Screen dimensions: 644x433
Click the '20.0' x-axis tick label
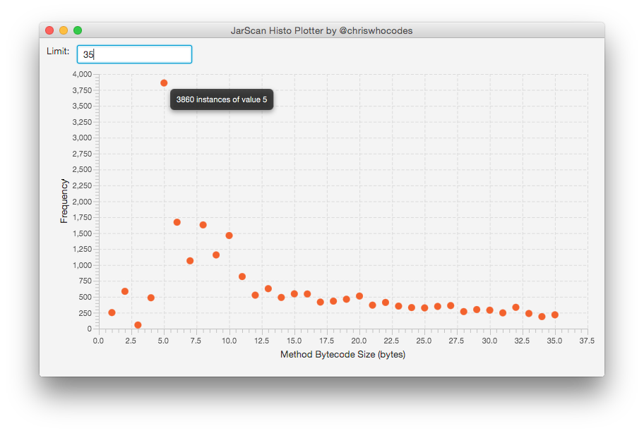tap(359, 341)
